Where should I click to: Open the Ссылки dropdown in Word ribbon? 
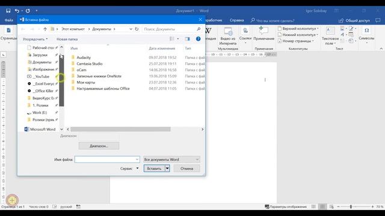pyautogui.click(x=245, y=35)
